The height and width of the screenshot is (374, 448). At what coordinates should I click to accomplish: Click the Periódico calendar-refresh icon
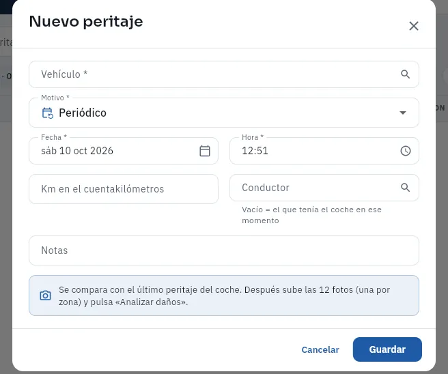[x=47, y=113]
